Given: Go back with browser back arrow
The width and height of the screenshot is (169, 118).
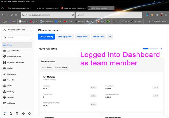Looking at the screenshot, I should point(3,15).
